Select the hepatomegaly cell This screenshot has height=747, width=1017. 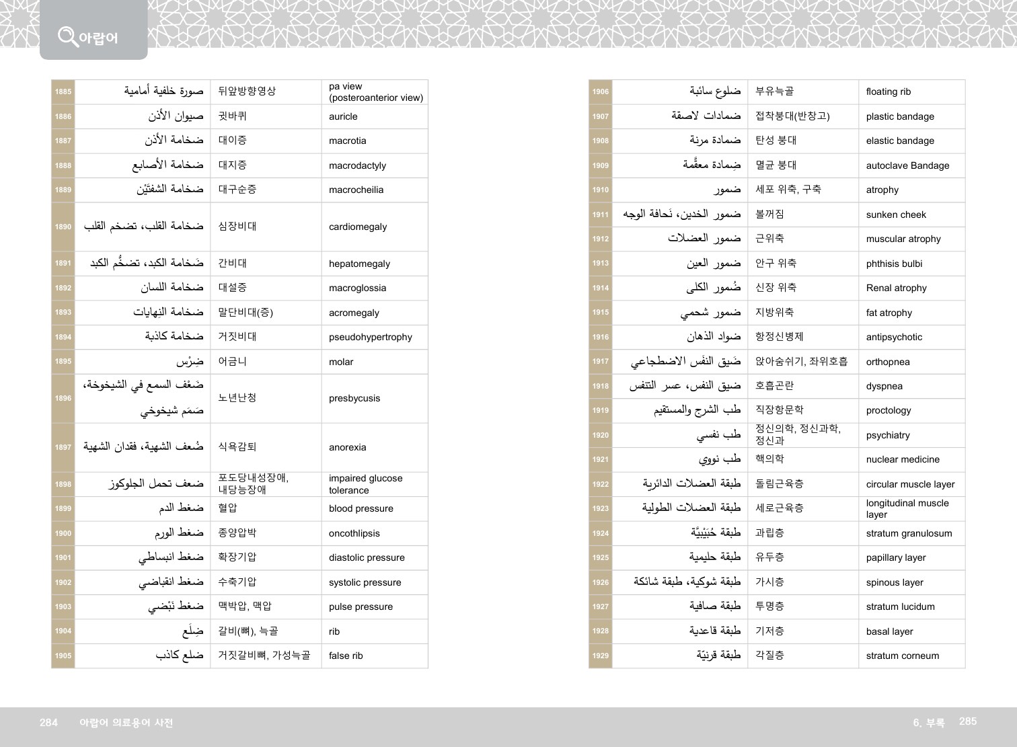(x=359, y=264)
